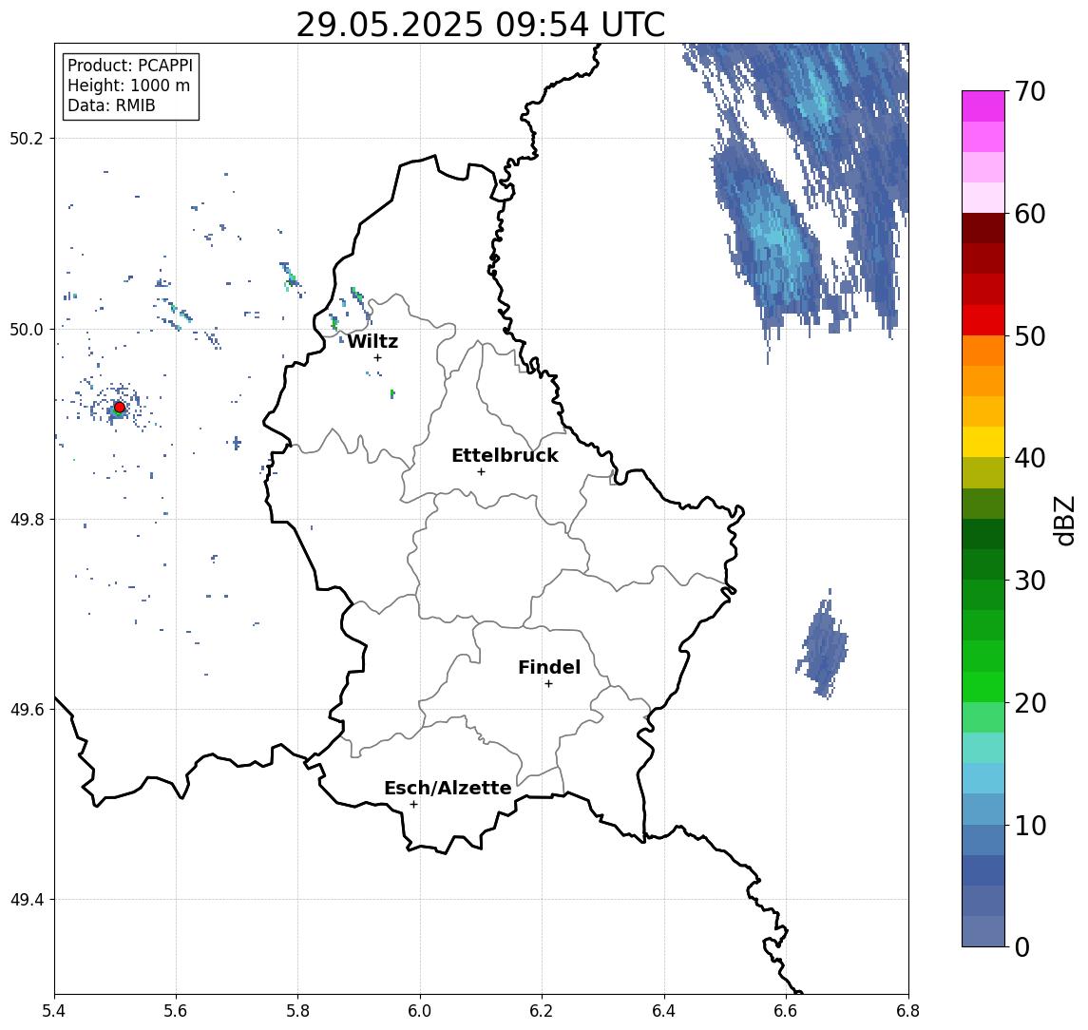
Task: Select the Findel label on map
Action: (549, 668)
